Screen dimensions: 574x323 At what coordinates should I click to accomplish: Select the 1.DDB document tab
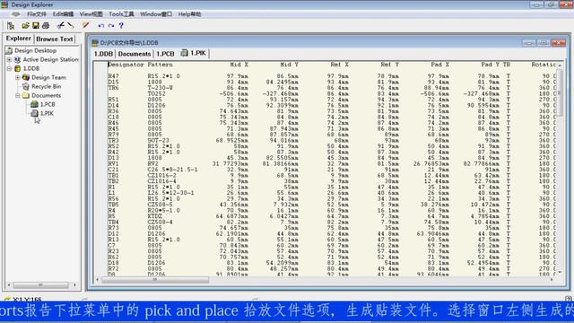coord(104,54)
